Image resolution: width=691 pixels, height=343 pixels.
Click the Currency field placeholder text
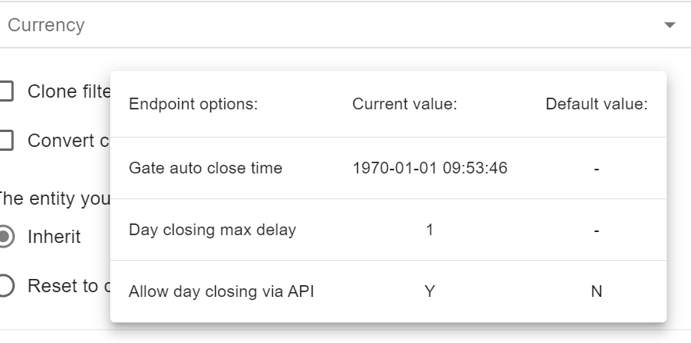tap(46, 25)
